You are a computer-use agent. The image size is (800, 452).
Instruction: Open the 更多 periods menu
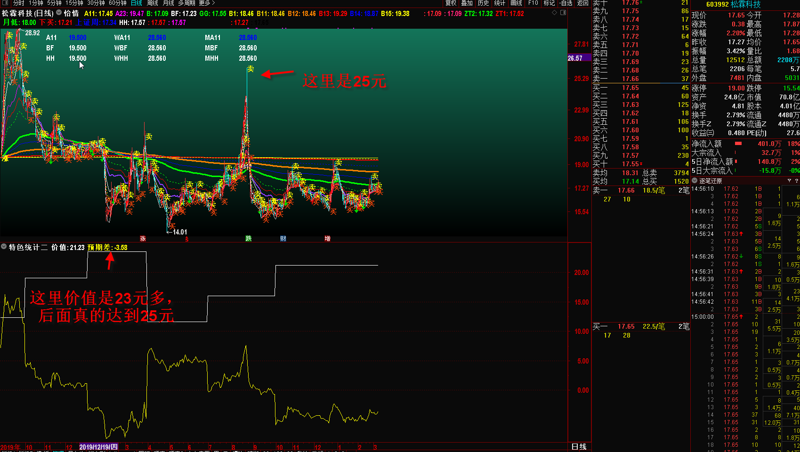click(x=207, y=3)
